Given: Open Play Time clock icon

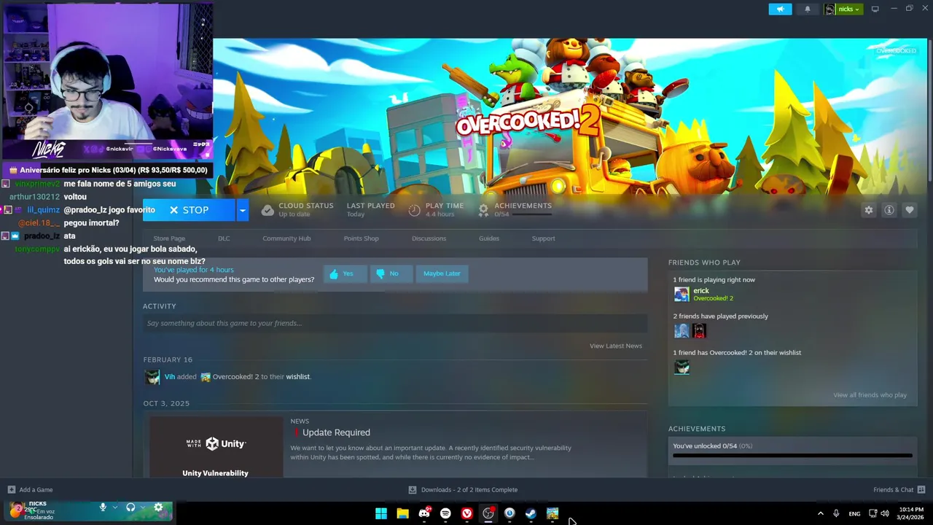Looking at the screenshot, I should point(414,210).
